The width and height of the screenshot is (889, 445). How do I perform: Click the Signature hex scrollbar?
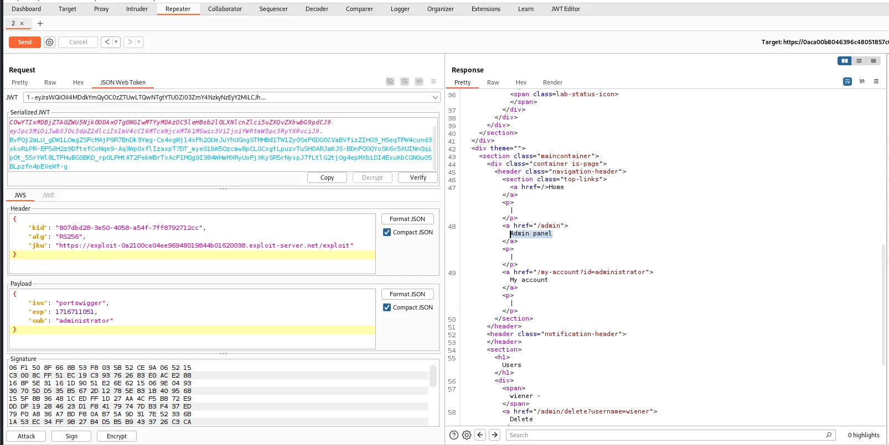(x=433, y=376)
